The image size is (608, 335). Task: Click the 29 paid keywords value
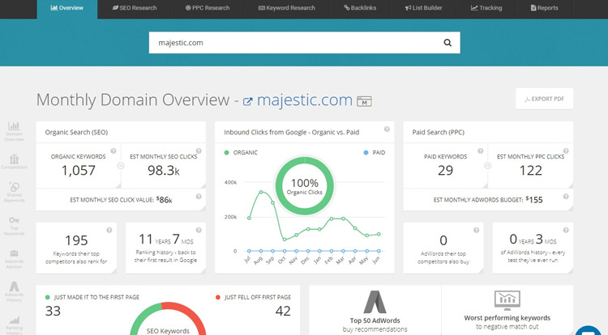coord(446,170)
